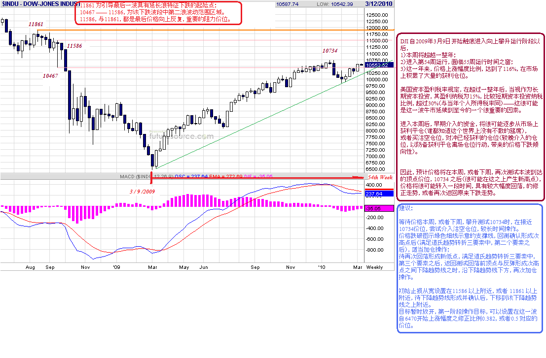This screenshot has width=546, height=358.
Task: Click the 12500.00 price axis label
Action: coord(377,15)
